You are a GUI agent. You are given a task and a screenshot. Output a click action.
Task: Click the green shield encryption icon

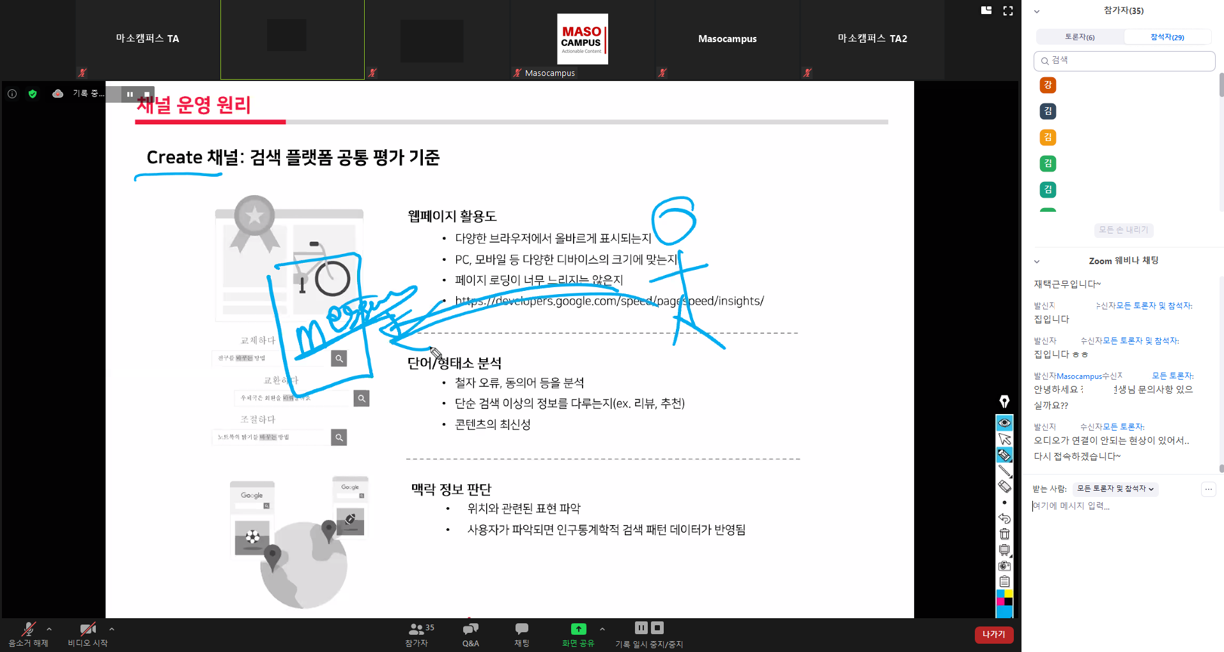tap(33, 94)
